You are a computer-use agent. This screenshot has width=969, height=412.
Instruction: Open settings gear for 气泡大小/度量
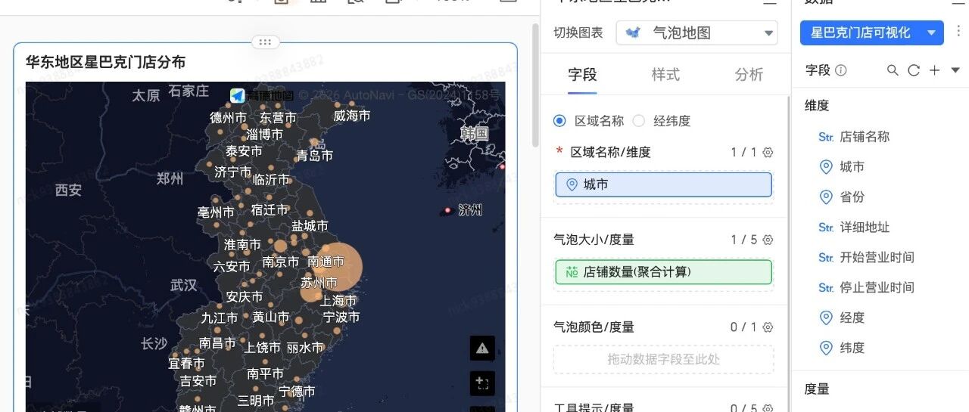(x=768, y=240)
